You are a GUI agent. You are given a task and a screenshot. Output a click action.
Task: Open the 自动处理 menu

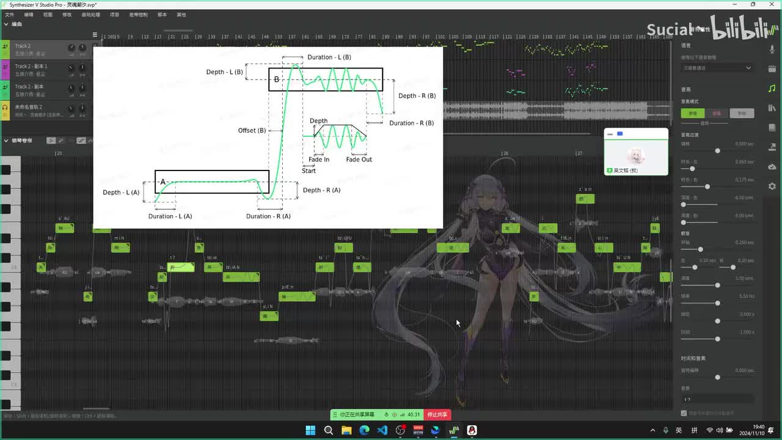(x=90, y=14)
